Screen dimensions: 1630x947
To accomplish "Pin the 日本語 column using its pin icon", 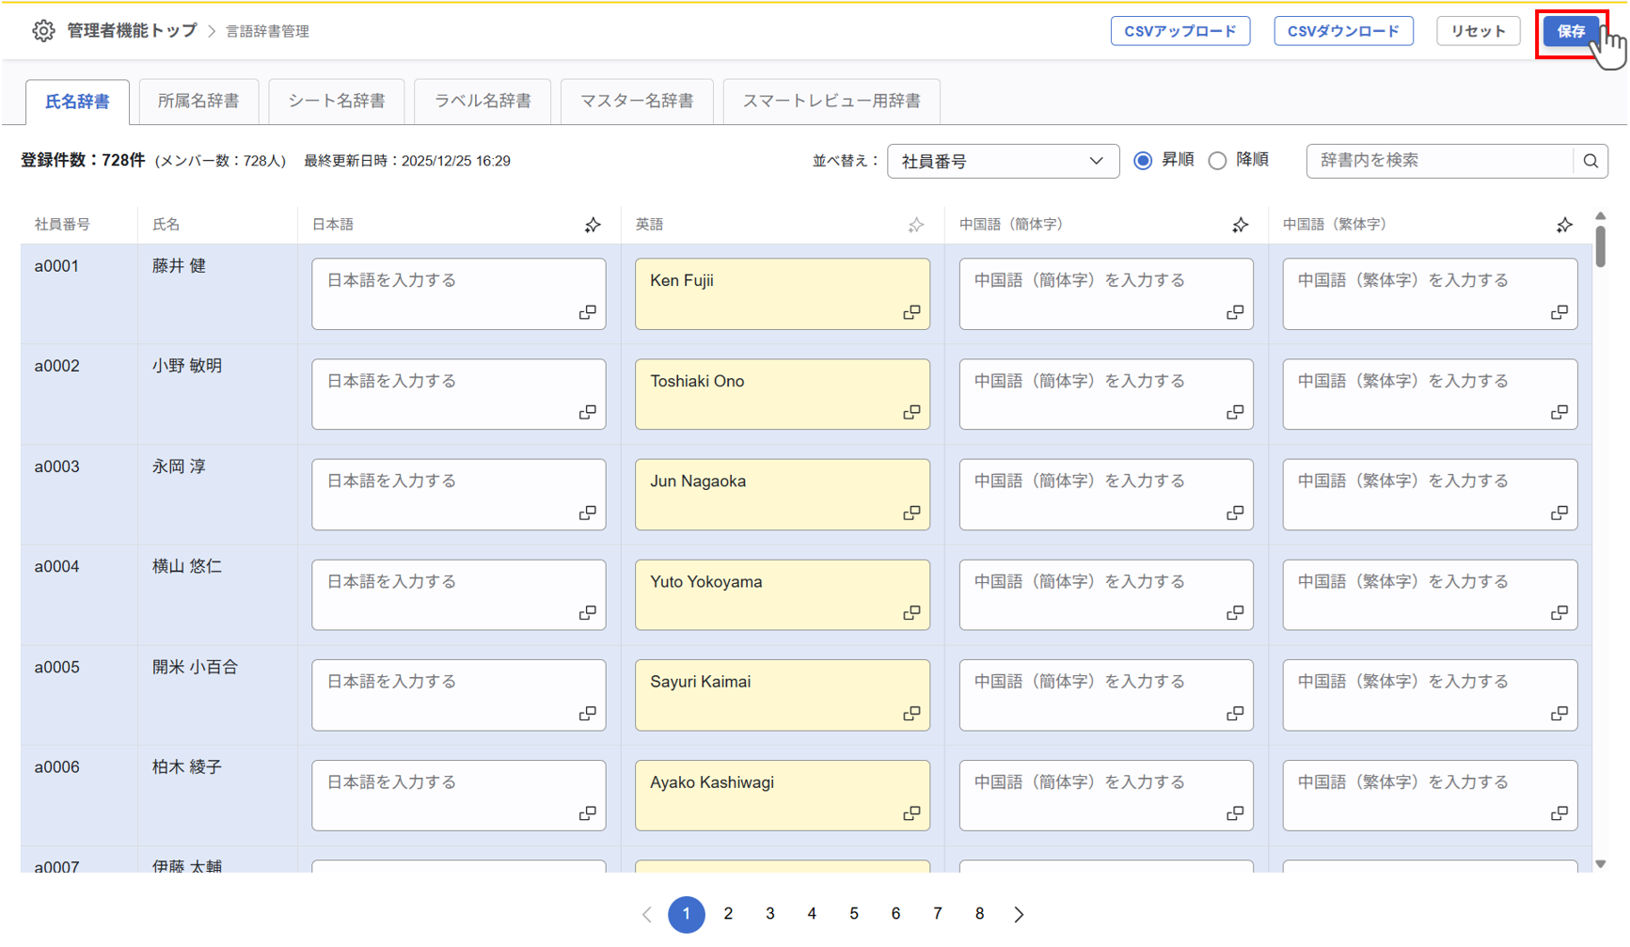I will [x=593, y=225].
